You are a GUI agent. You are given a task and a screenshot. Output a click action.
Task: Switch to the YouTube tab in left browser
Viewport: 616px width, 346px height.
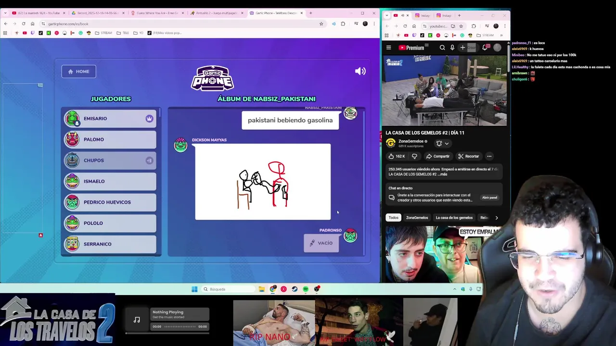[38, 13]
